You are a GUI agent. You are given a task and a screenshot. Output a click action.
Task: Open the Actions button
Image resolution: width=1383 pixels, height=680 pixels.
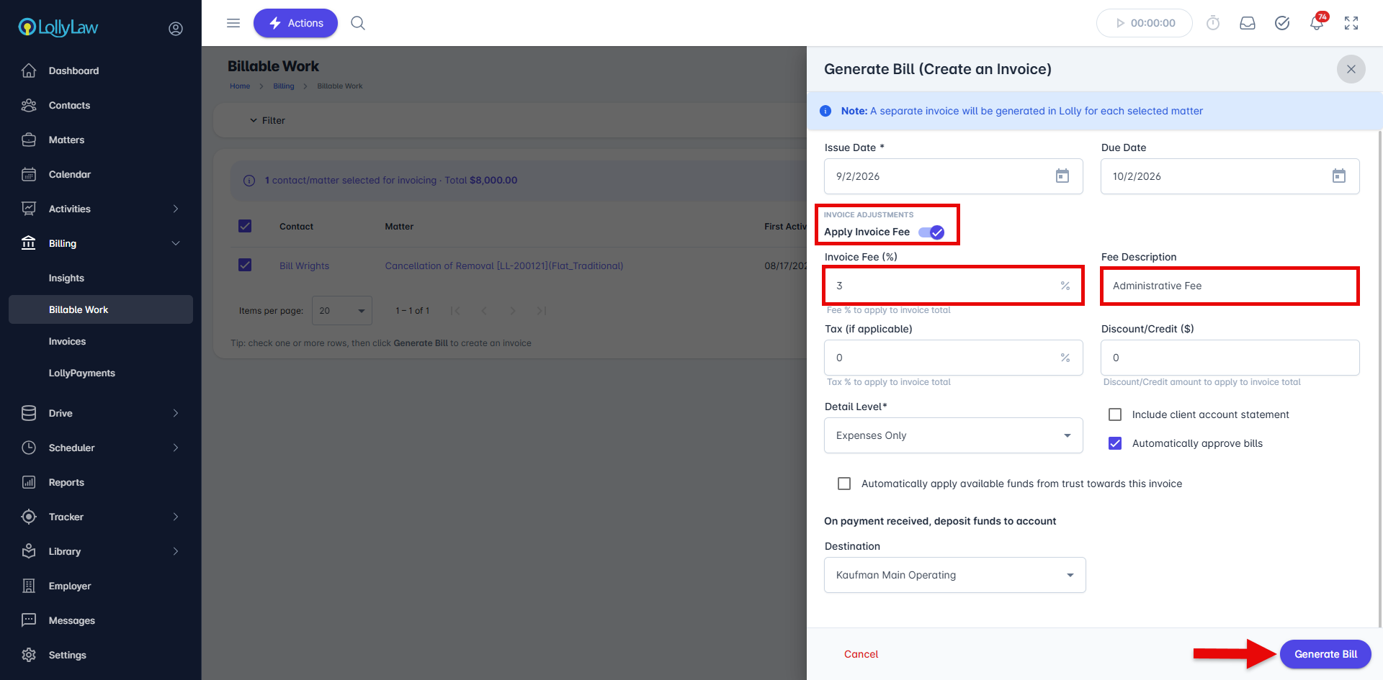click(295, 23)
